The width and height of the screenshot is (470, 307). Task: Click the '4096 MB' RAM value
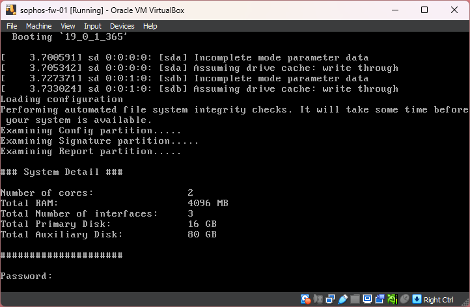[x=208, y=203]
